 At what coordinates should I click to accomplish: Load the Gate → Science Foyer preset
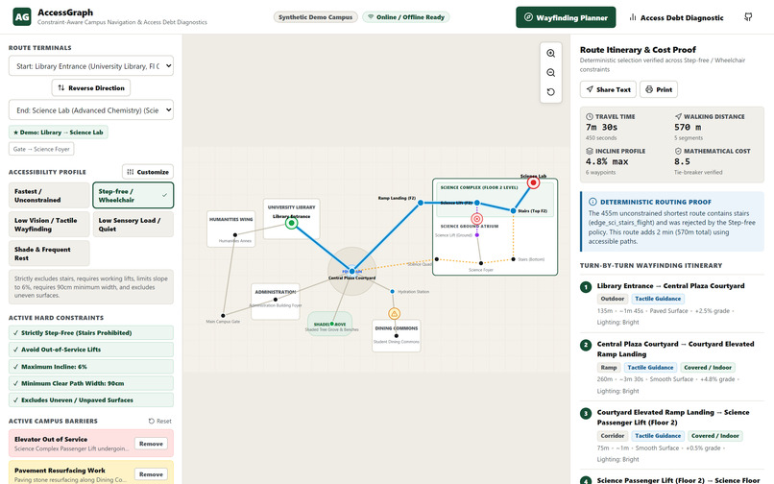41,149
